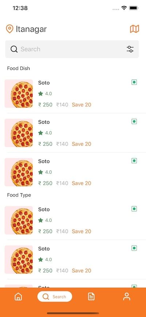Open second Soto pizza thumbnail under Food Dish
Image resolution: width=146 pixels, height=317 pixels.
click(19, 133)
